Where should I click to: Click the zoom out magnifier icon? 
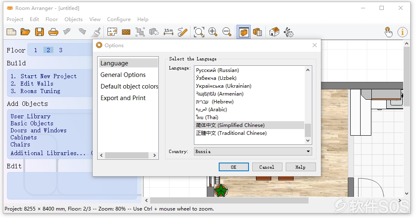point(227,32)
